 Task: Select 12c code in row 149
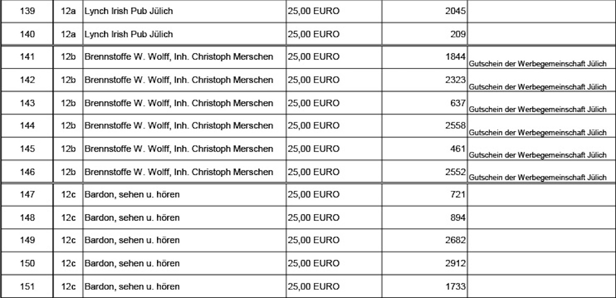tap(68, 241)
